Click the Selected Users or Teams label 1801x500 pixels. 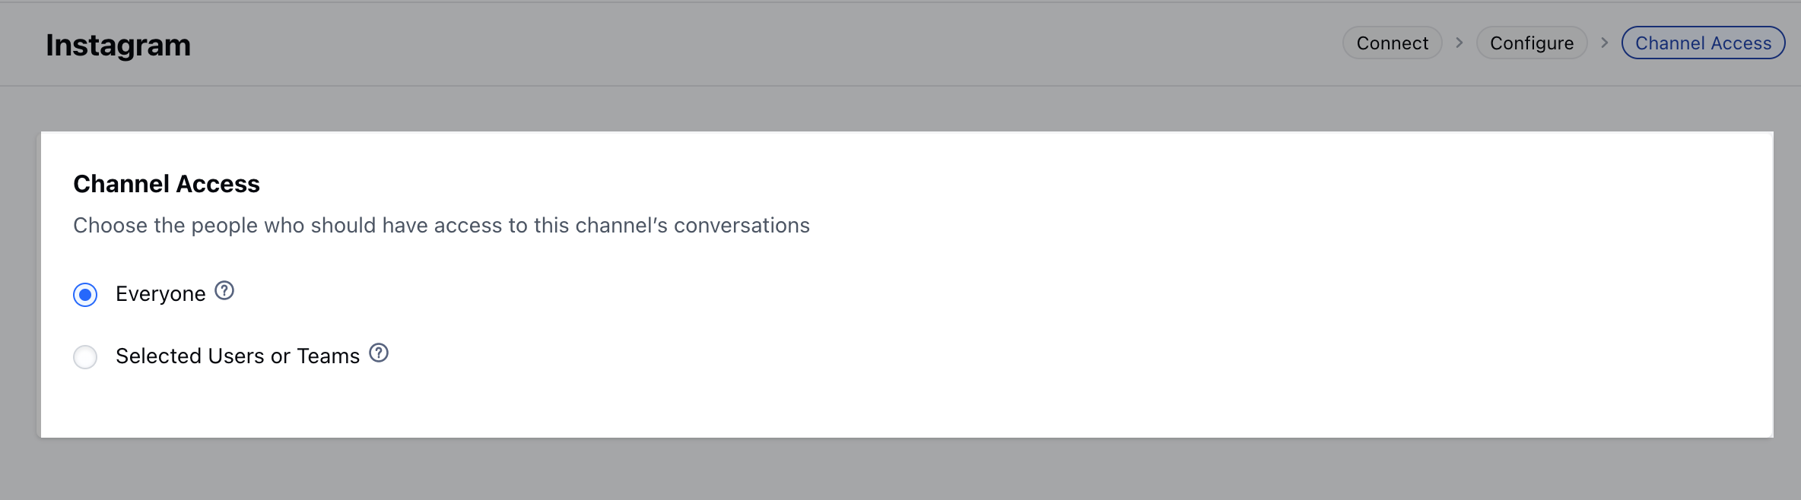click(x=237, y=356)
